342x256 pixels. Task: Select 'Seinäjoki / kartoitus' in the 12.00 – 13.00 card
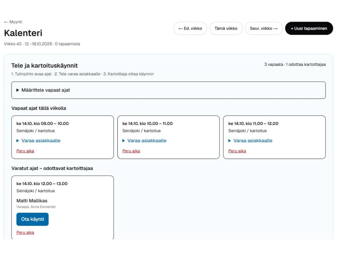click(x=35, y=191)
